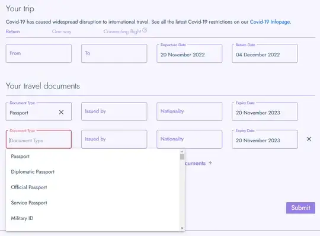Choose Diplomatic Passport from the list
This screenshot has height=236, width=320.
[x=92, y=172]
